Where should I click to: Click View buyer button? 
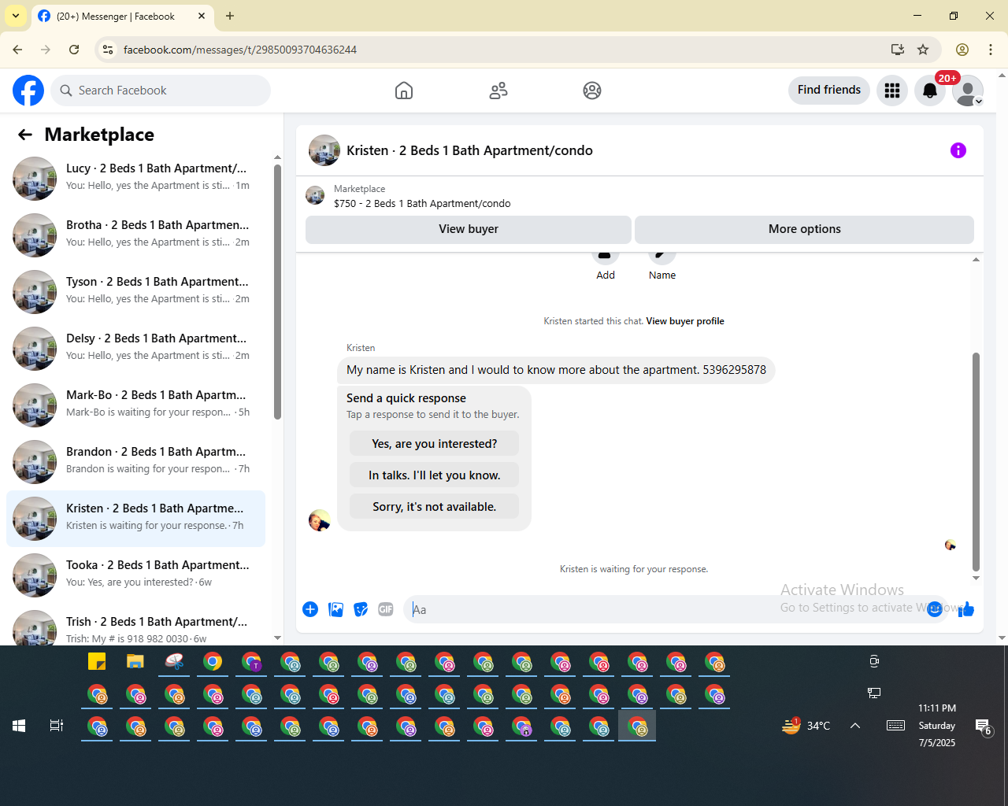point(469,229)
